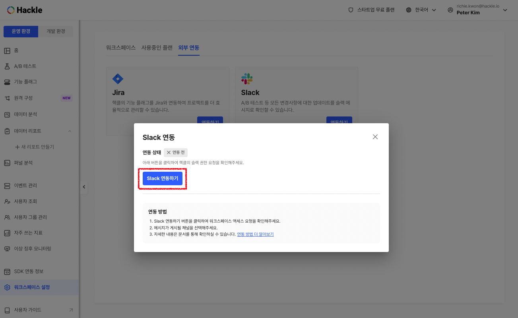This screenshot has width=518, height=318.
Task: Click the Slack 연동하기 button
Action: [x=163, y=178]
